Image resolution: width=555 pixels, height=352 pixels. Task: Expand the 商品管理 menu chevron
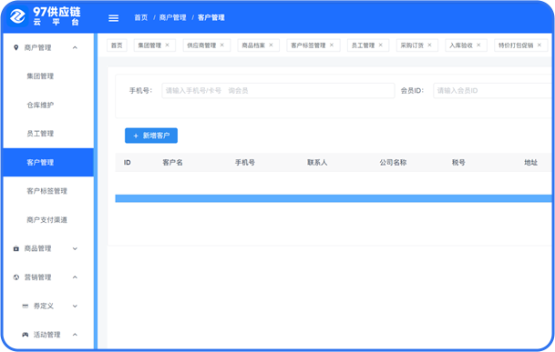75,248
